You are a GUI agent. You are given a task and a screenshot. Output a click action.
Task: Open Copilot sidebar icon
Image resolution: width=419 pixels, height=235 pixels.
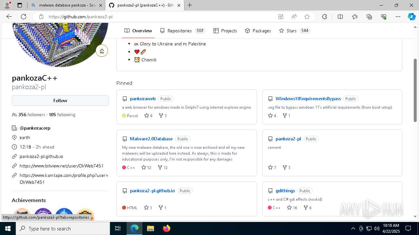[x=411, y=17]
